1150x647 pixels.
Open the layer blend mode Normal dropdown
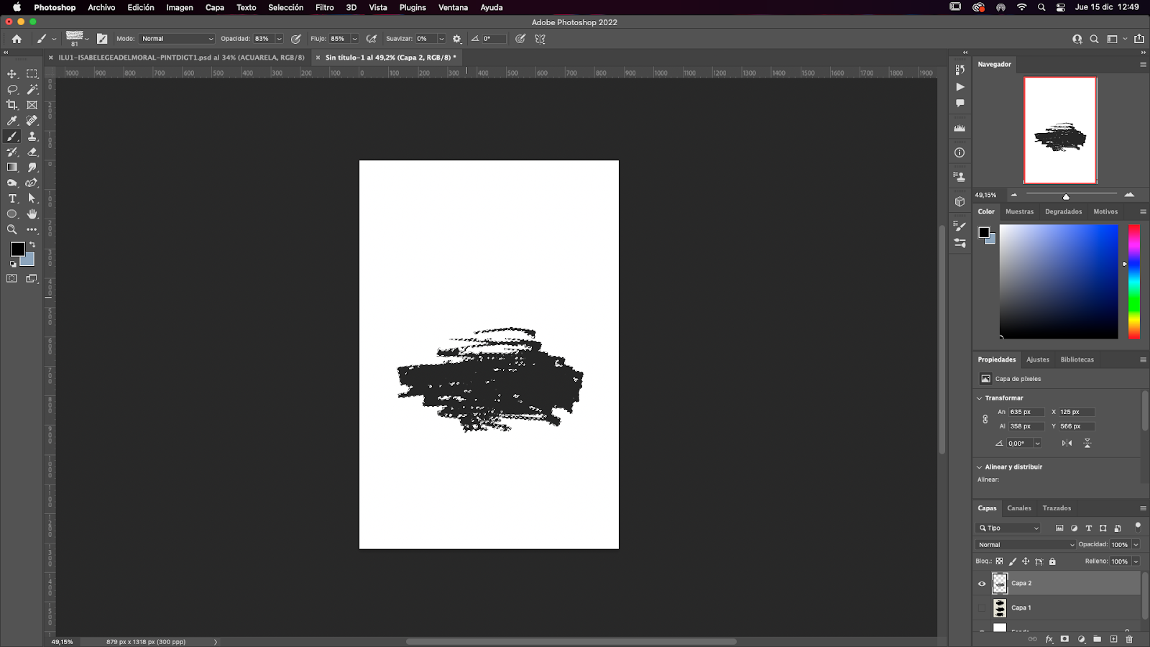(1026, 545)
